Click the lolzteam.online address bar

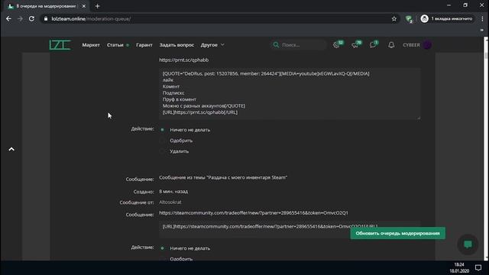click(219, 18)
